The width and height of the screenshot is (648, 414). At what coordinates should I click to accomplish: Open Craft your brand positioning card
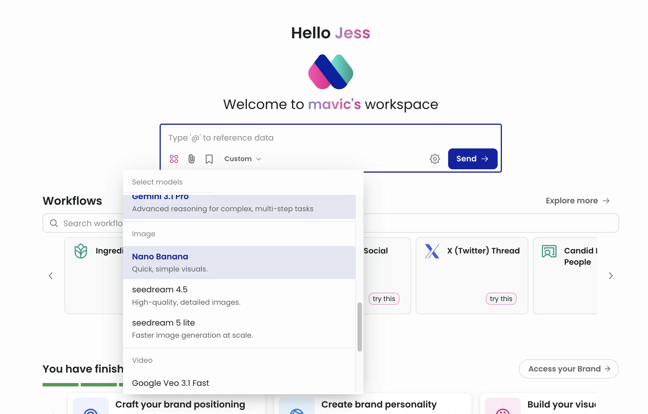pyautogui.click(x=167, y=404)
